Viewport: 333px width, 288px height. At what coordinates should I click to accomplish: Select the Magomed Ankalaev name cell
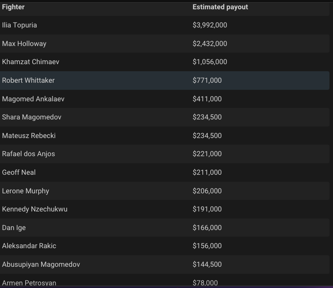click(x=33, y=99)
